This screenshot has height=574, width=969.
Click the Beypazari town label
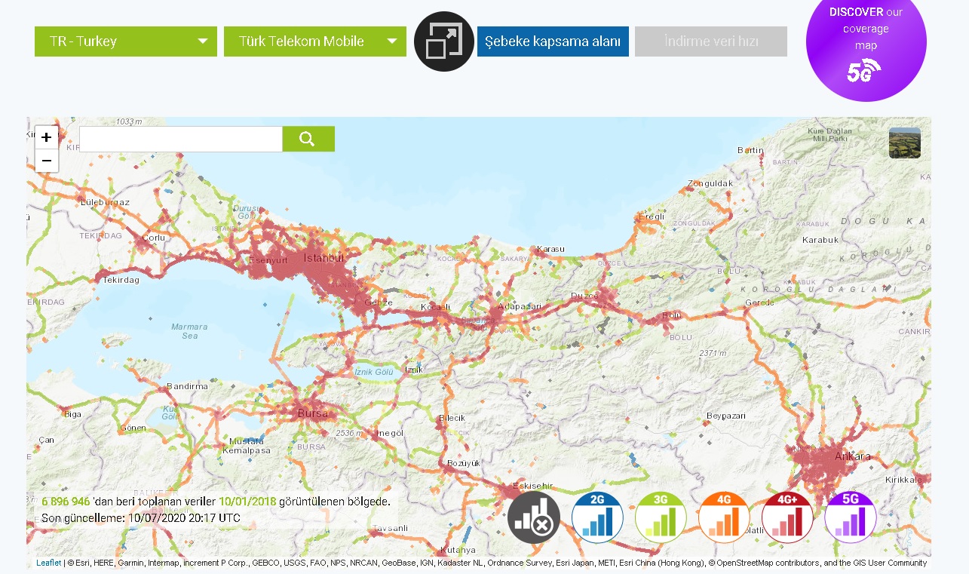726,416
